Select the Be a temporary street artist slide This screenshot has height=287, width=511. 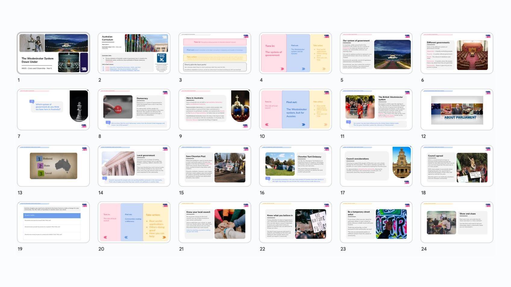pos(376,222)
